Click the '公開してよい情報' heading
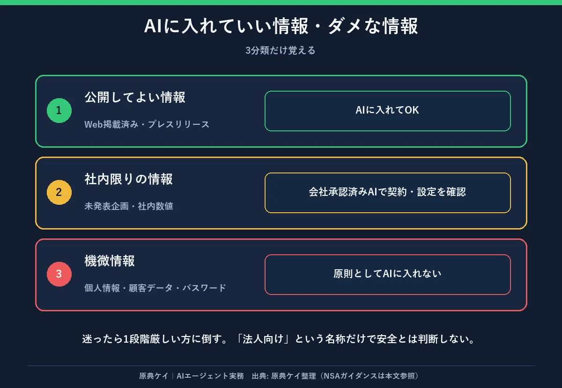Viewport: 562px width, 388px height. pyautogui.click(x=135, y=97)
